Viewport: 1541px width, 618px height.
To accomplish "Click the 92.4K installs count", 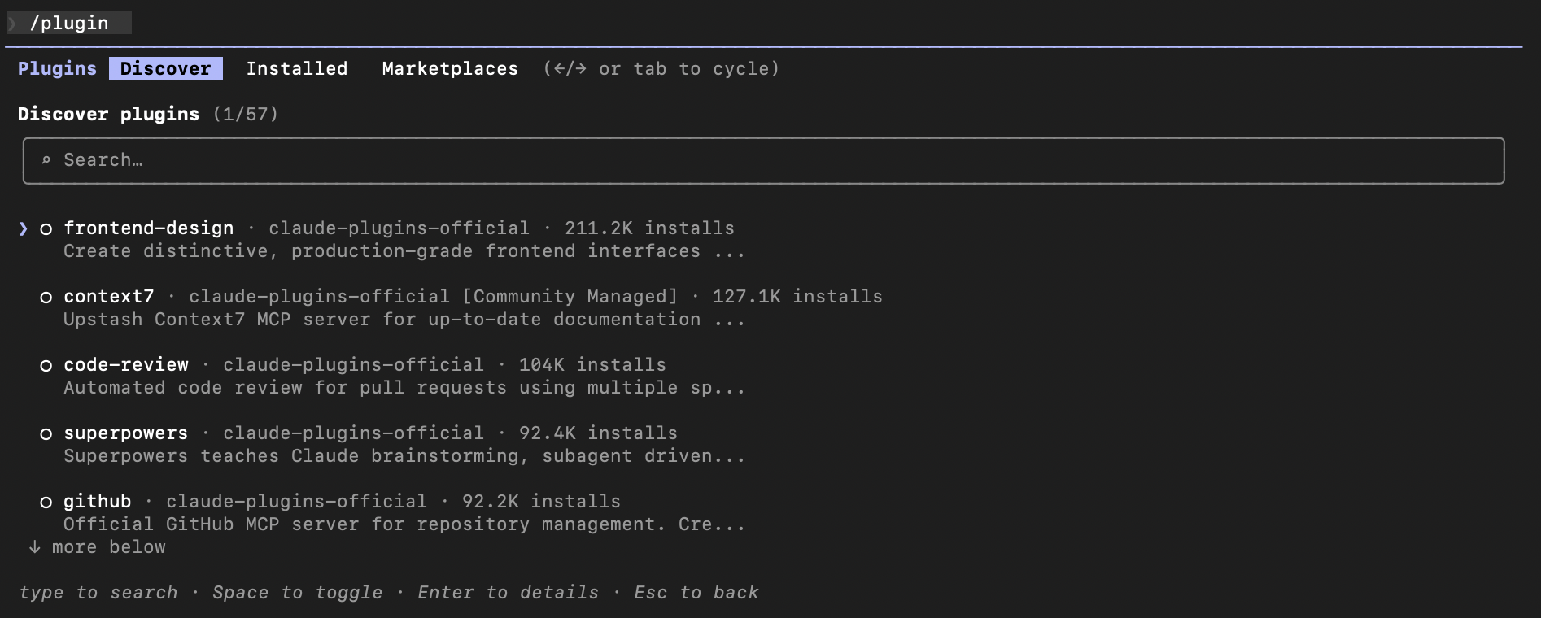I will (599, 433).
